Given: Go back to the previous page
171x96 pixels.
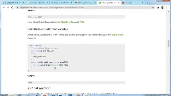Looking at the screenshot, I should (4, 7).
